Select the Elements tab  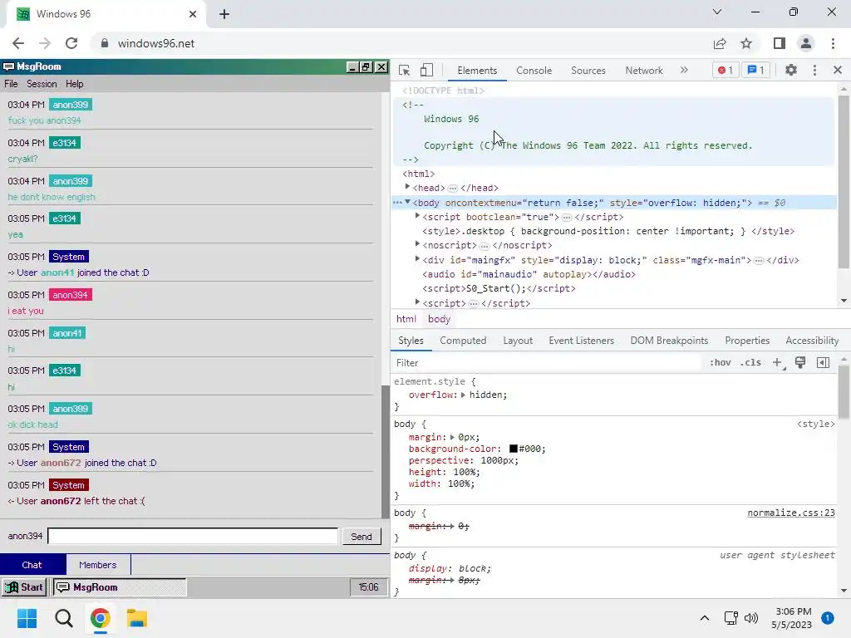(x=477, y=71)
